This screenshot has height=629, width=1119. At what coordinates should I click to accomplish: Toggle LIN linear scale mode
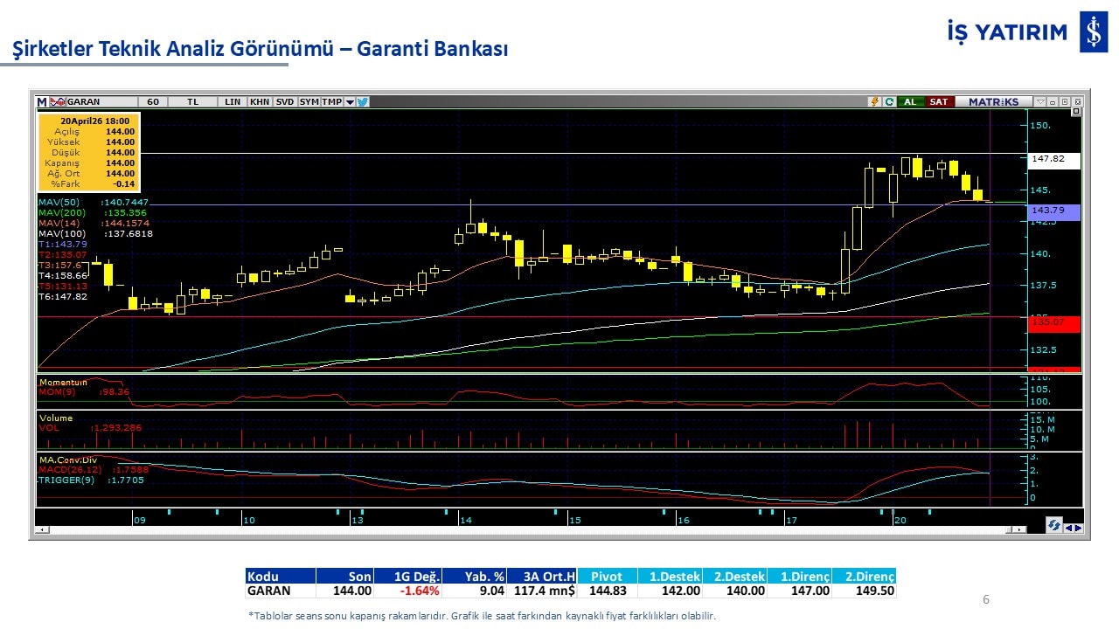[233, 101]
